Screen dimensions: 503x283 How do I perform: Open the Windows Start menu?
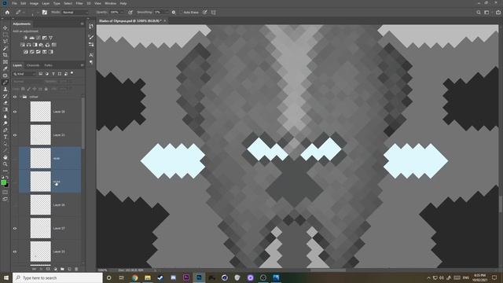pos(6,277)
